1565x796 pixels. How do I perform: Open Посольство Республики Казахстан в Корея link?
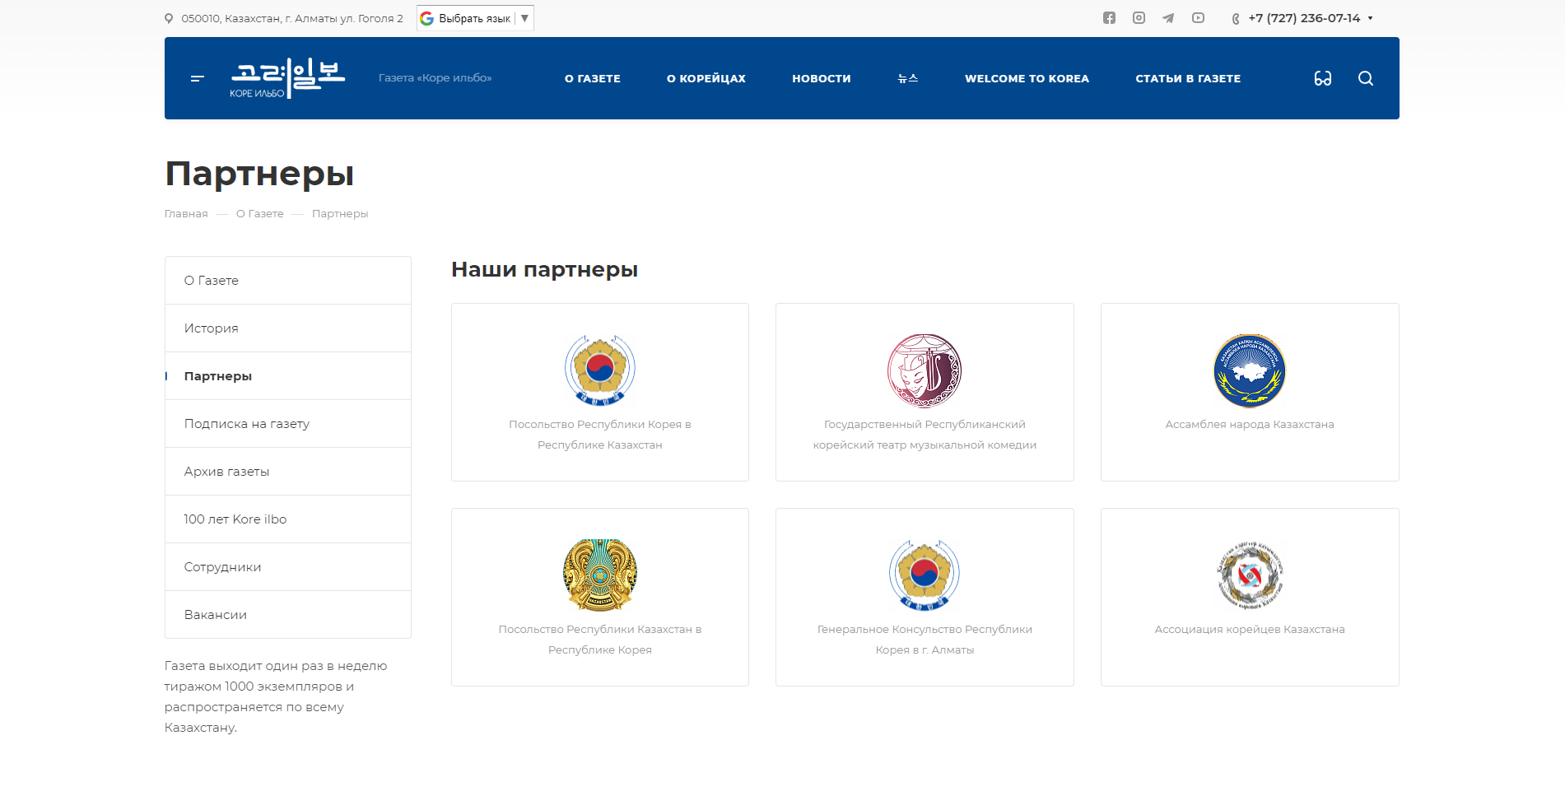(600, 640)
